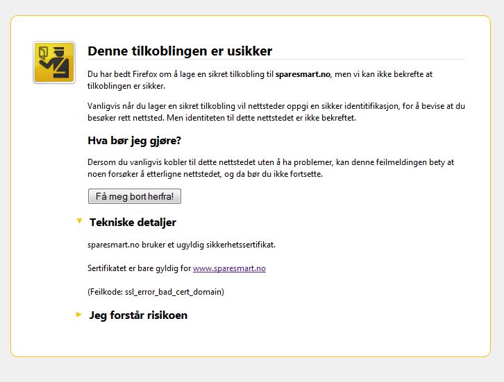The image size is (504, 382).
Task: Click the '(Feilkode: ssl_error_bad_cert_domain)' error code
Action: (156, 292)
